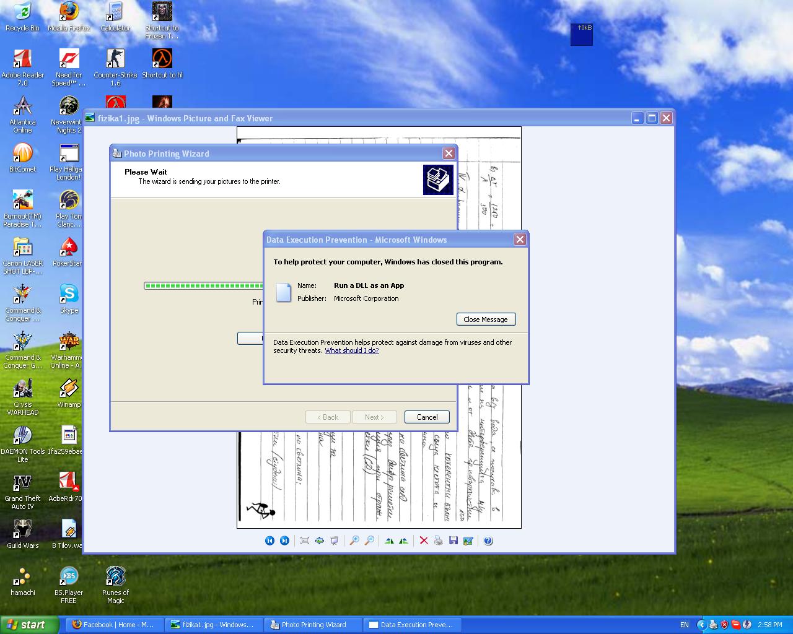The image size is (793, 634).
Task: Click the Back button in the wizard
Action: (328, 417)
